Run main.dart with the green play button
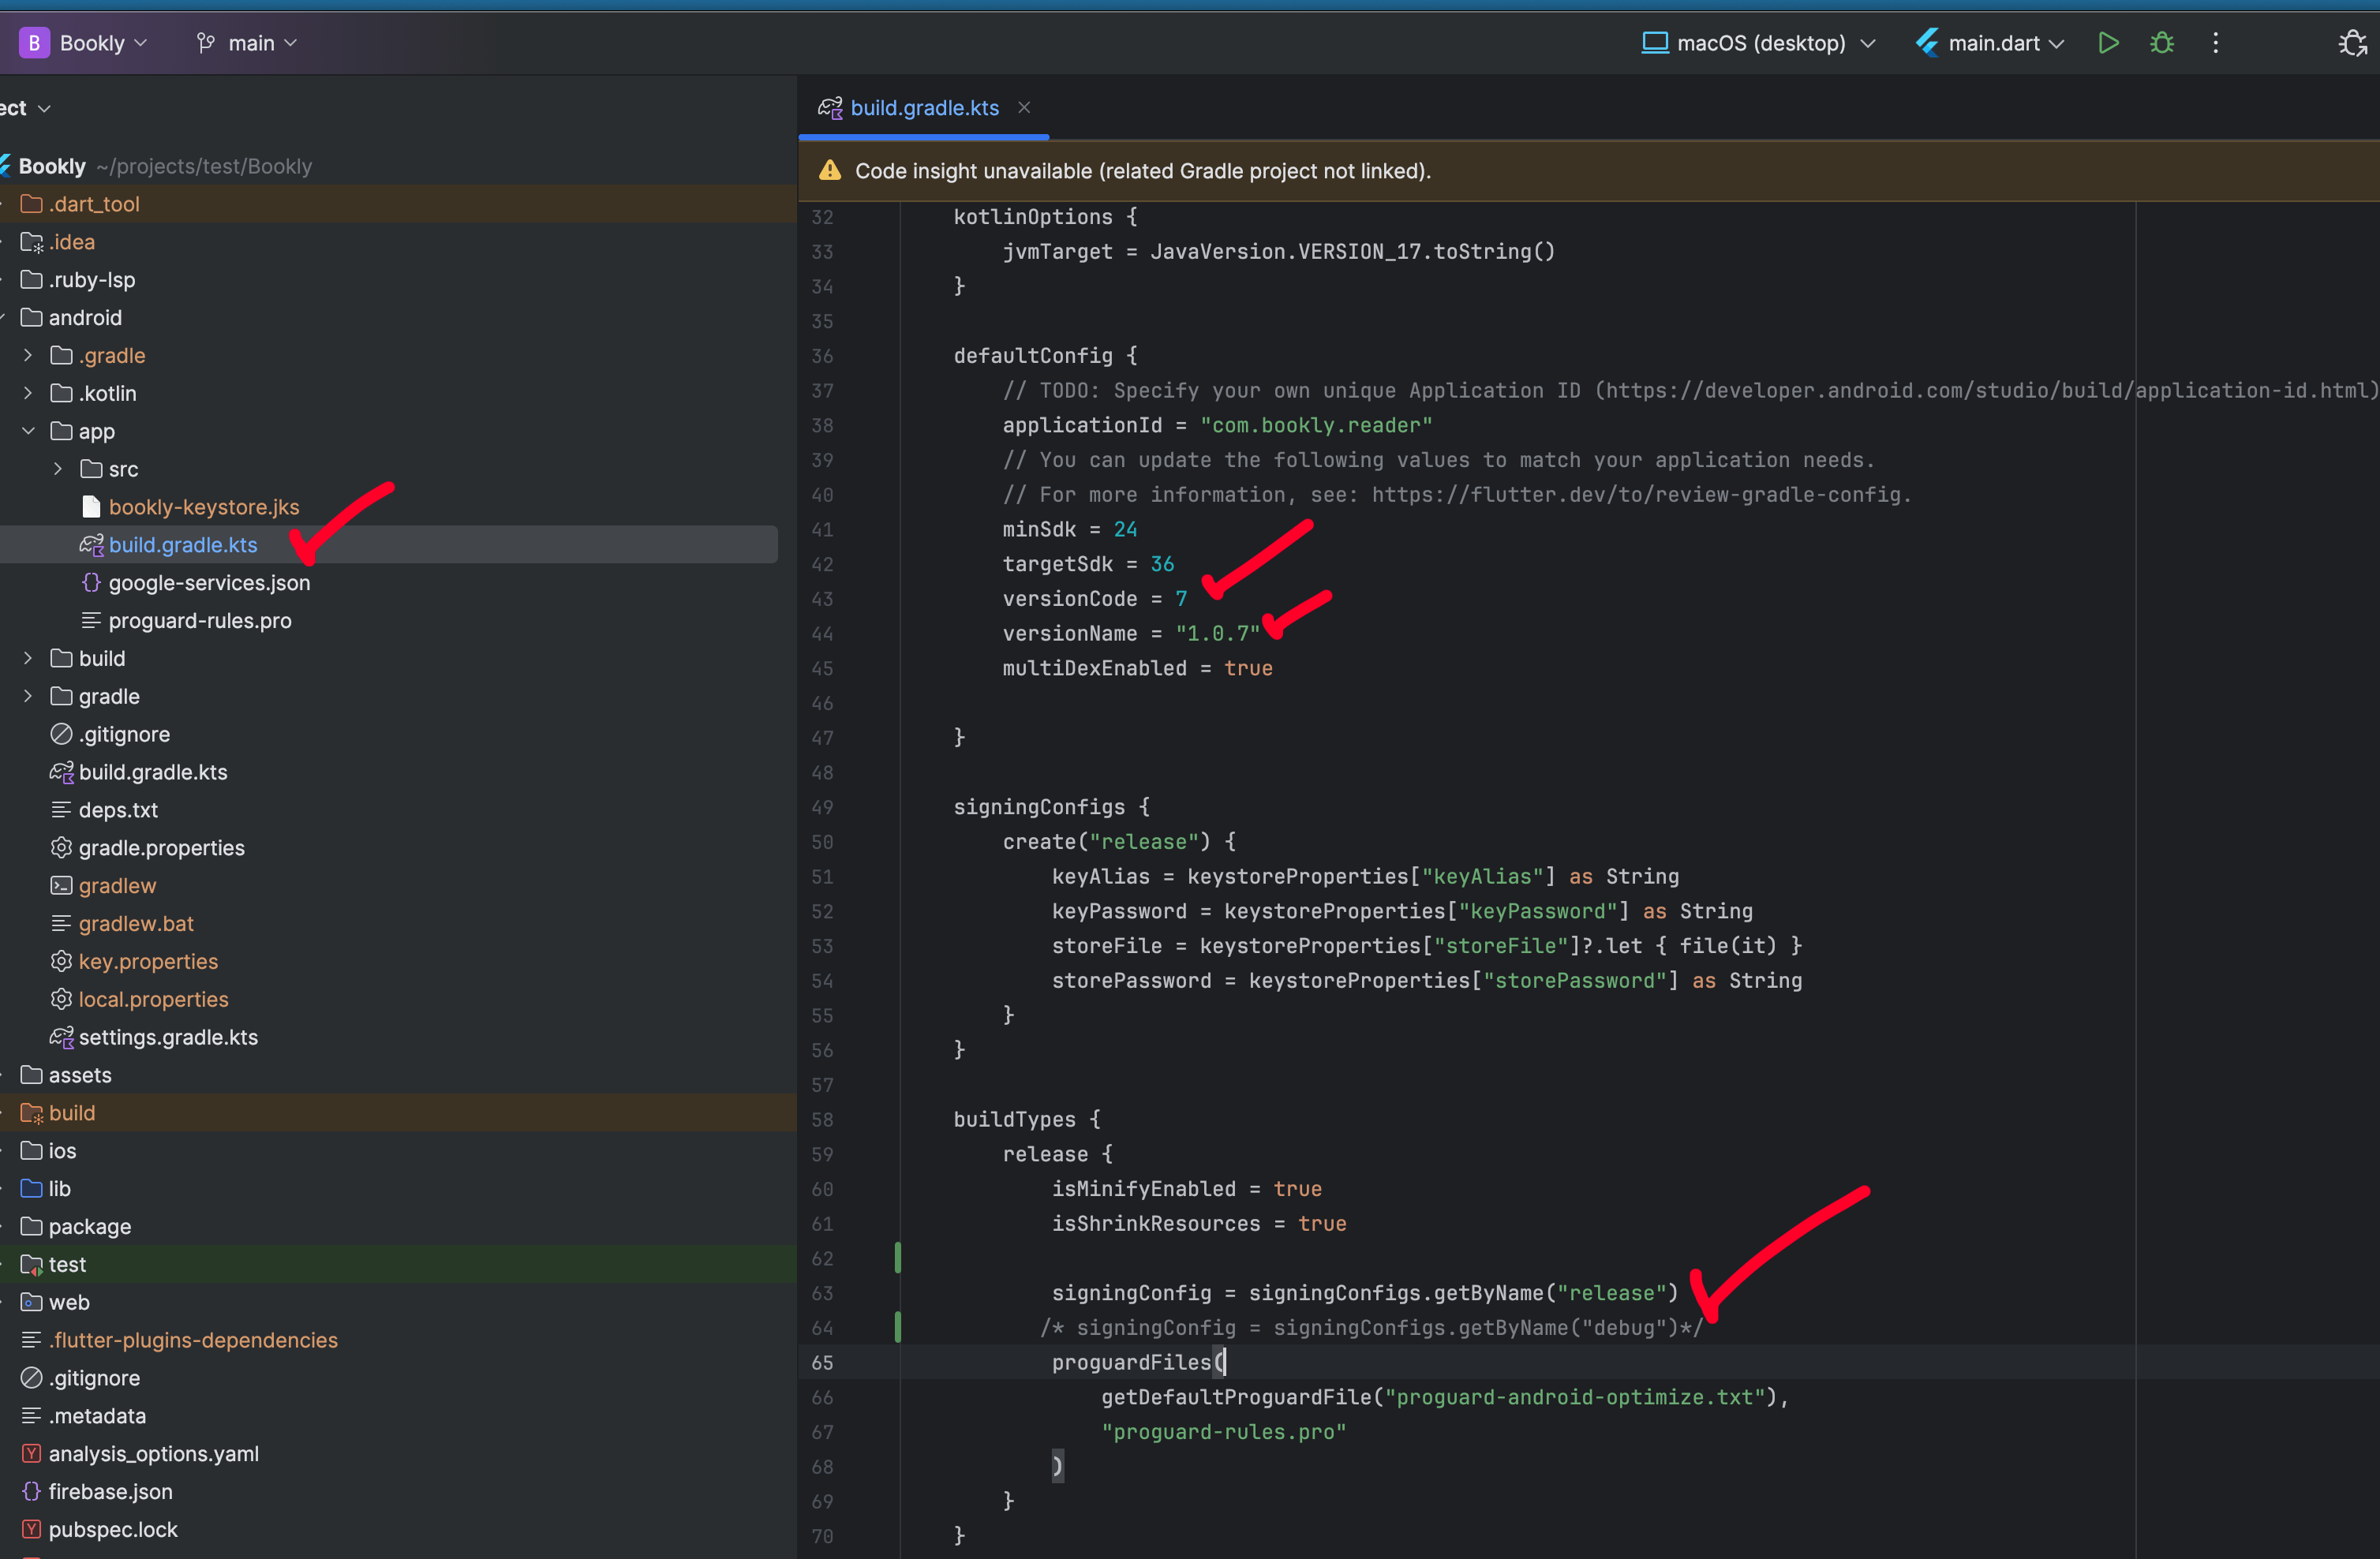2380x1559 pixels. [2108, 43]
